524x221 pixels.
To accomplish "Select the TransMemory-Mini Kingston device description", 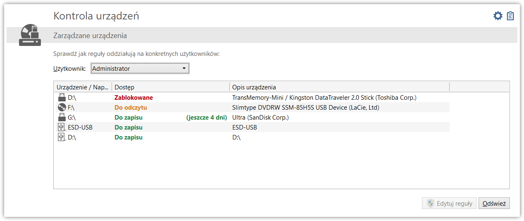I will point(324,98).
